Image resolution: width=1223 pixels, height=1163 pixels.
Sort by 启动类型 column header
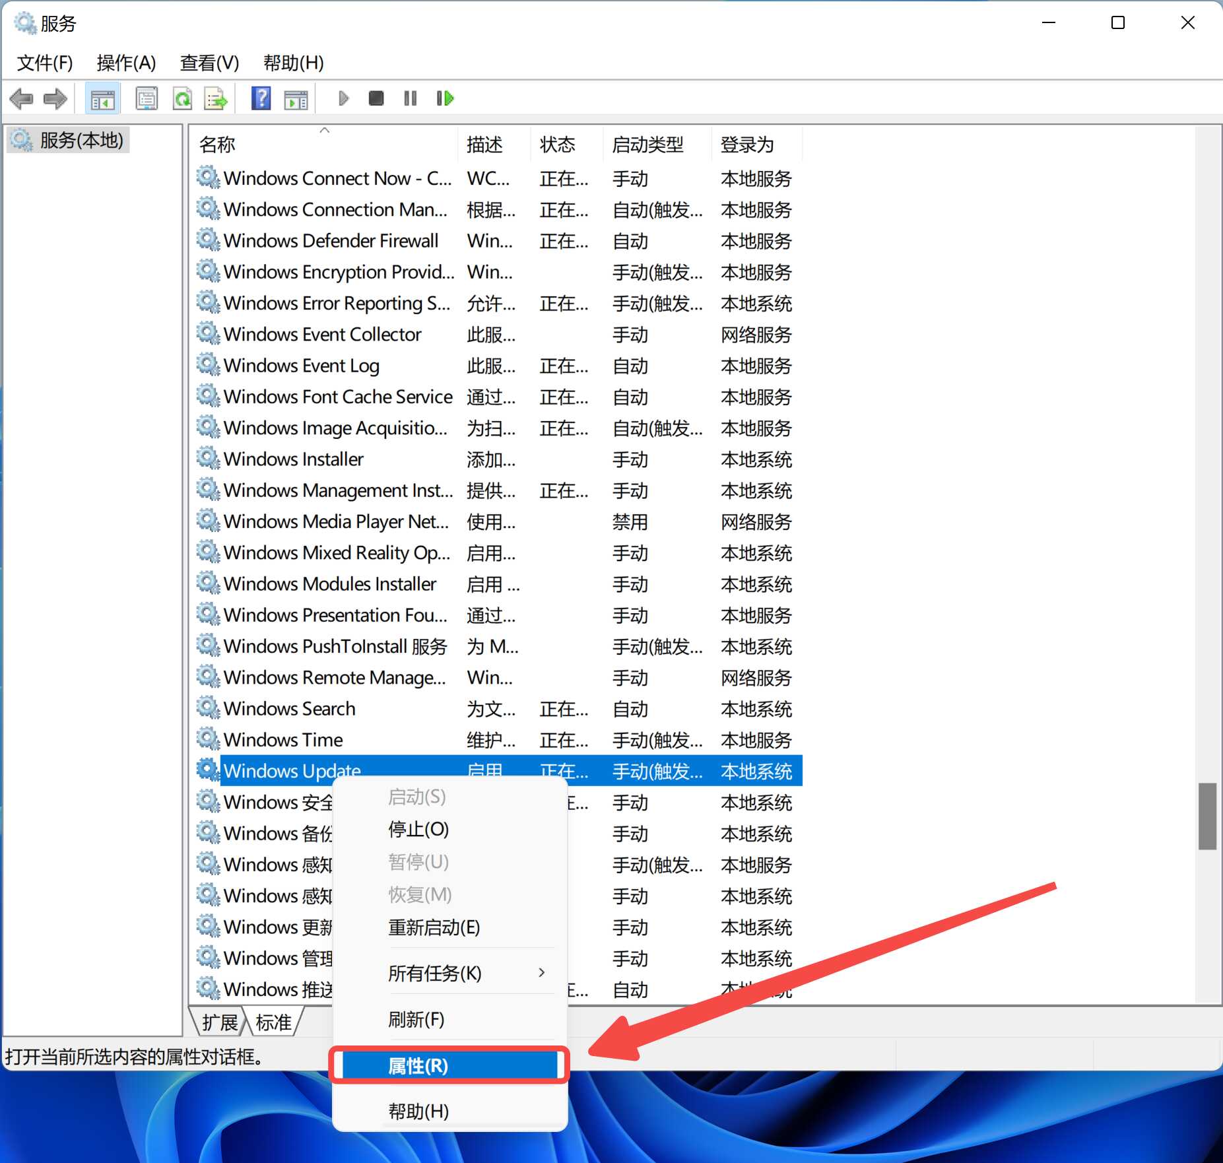pos(657,145)
